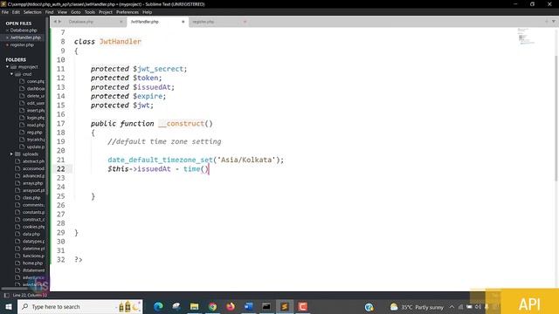Open Windows Start menu
This screenshot has height=314, width=559.
[9, 306]
